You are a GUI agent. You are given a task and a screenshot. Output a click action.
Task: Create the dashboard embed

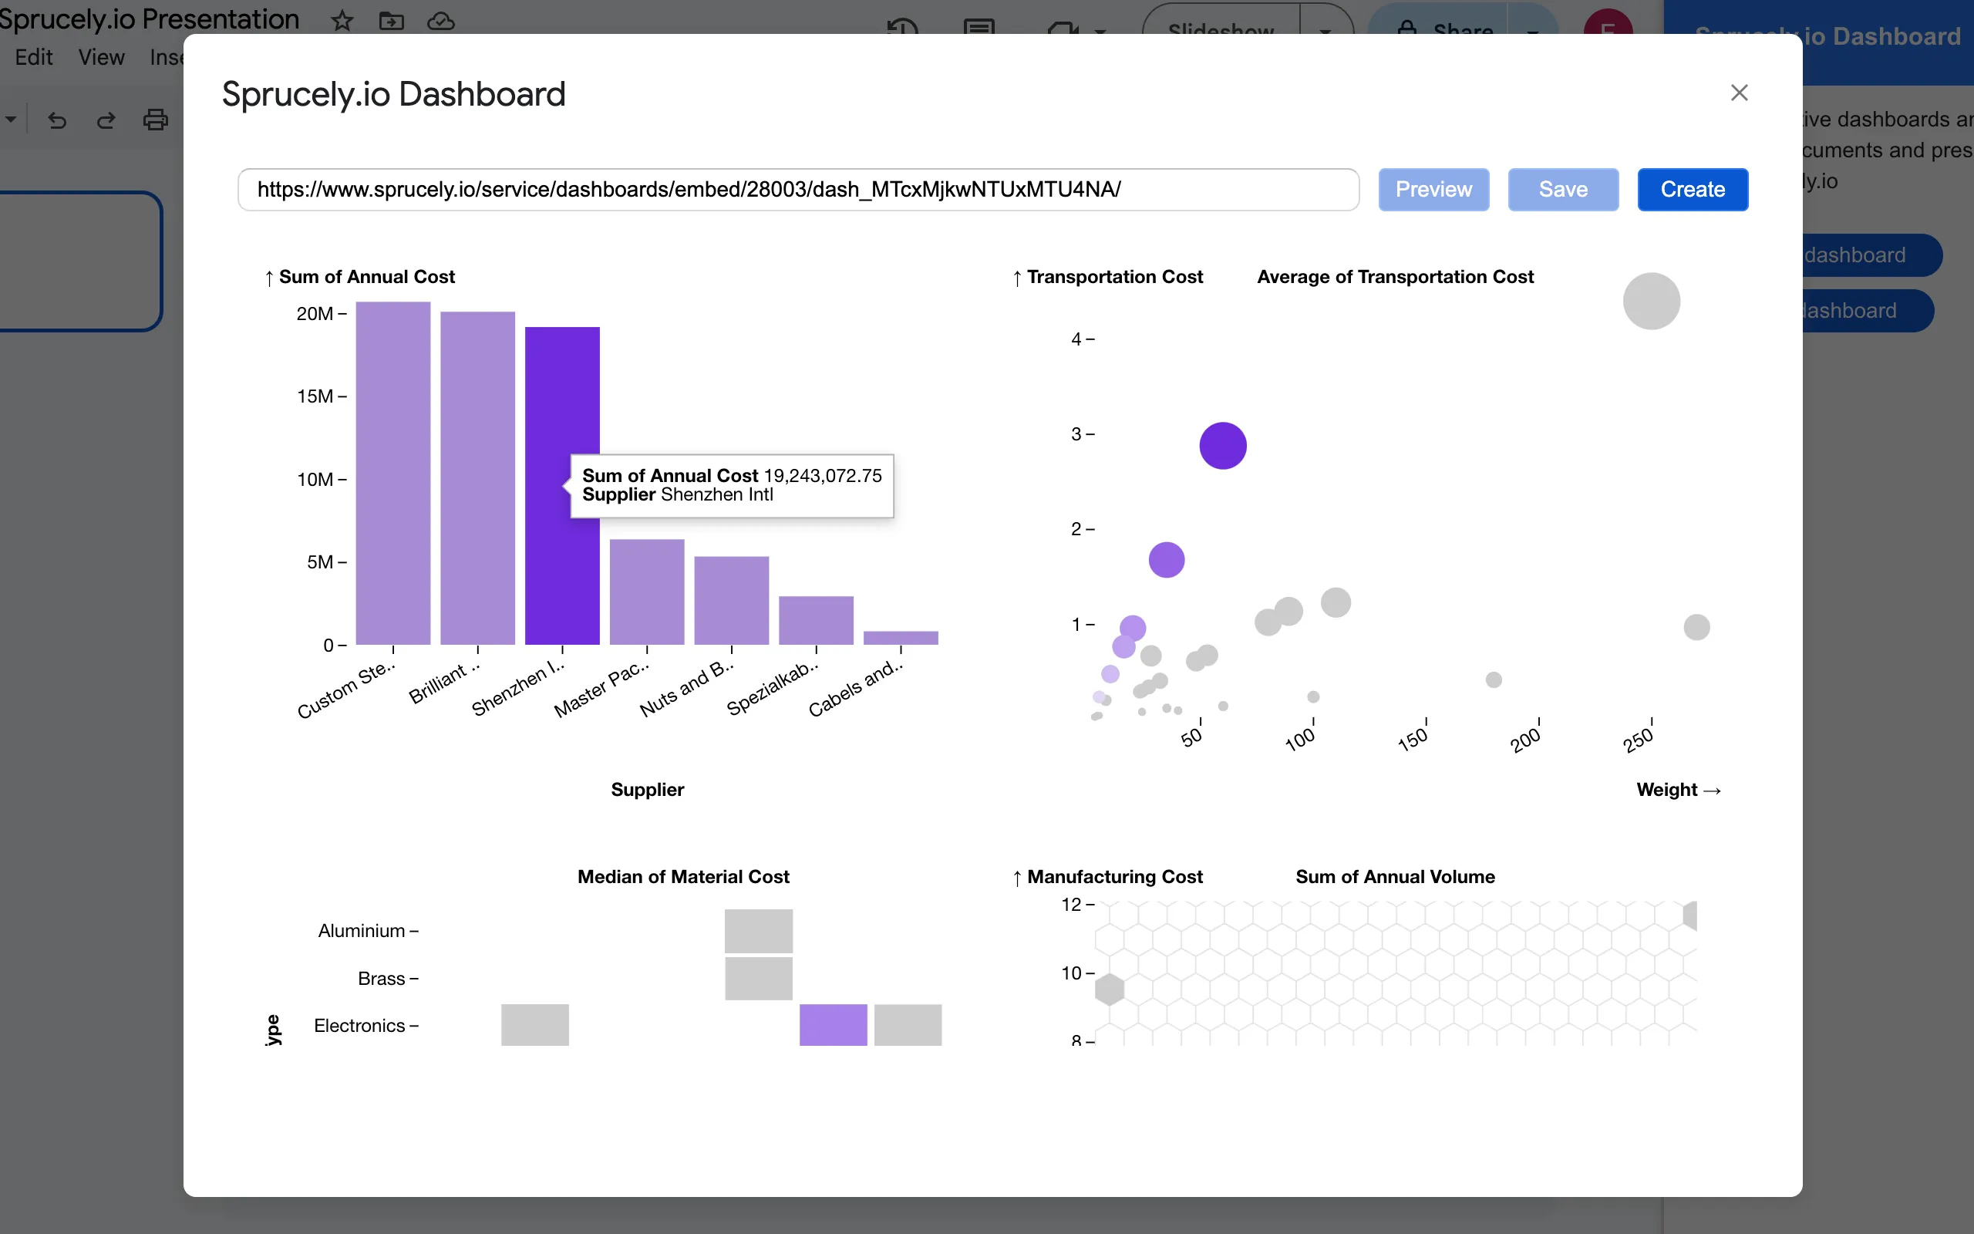point(1692,190)
